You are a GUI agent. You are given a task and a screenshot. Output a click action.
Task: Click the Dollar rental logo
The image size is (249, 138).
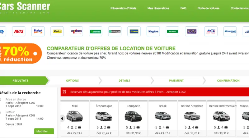[x=76, y=31]
